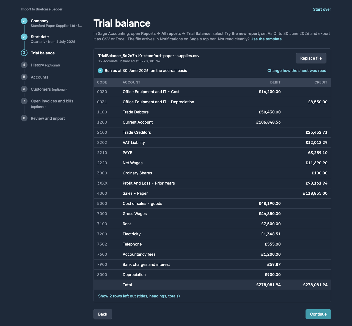Click the step 4 History circle icon
352x326 pixels.
24,65
